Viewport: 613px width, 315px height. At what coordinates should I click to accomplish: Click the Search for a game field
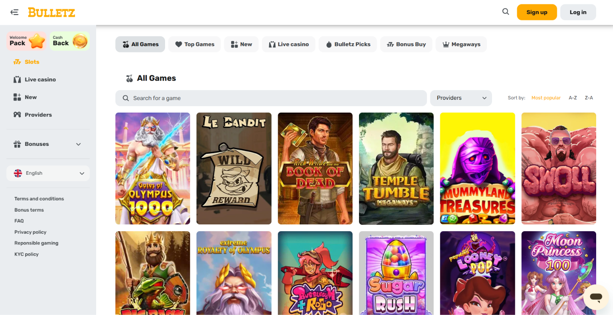[x=271, y=98]
